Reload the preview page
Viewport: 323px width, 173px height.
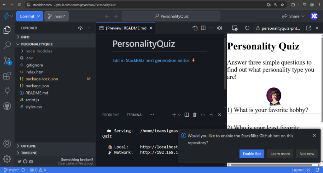(x=247, y=28)
